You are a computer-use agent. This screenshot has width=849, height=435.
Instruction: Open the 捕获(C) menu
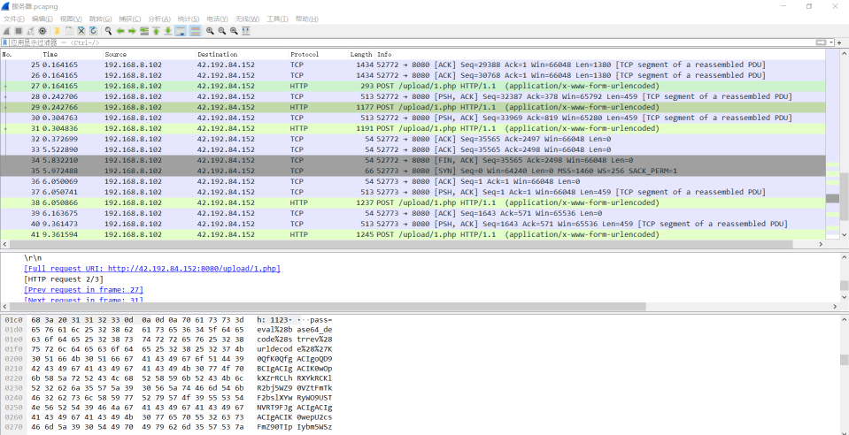pyautogui.click(x=130, y=19)
